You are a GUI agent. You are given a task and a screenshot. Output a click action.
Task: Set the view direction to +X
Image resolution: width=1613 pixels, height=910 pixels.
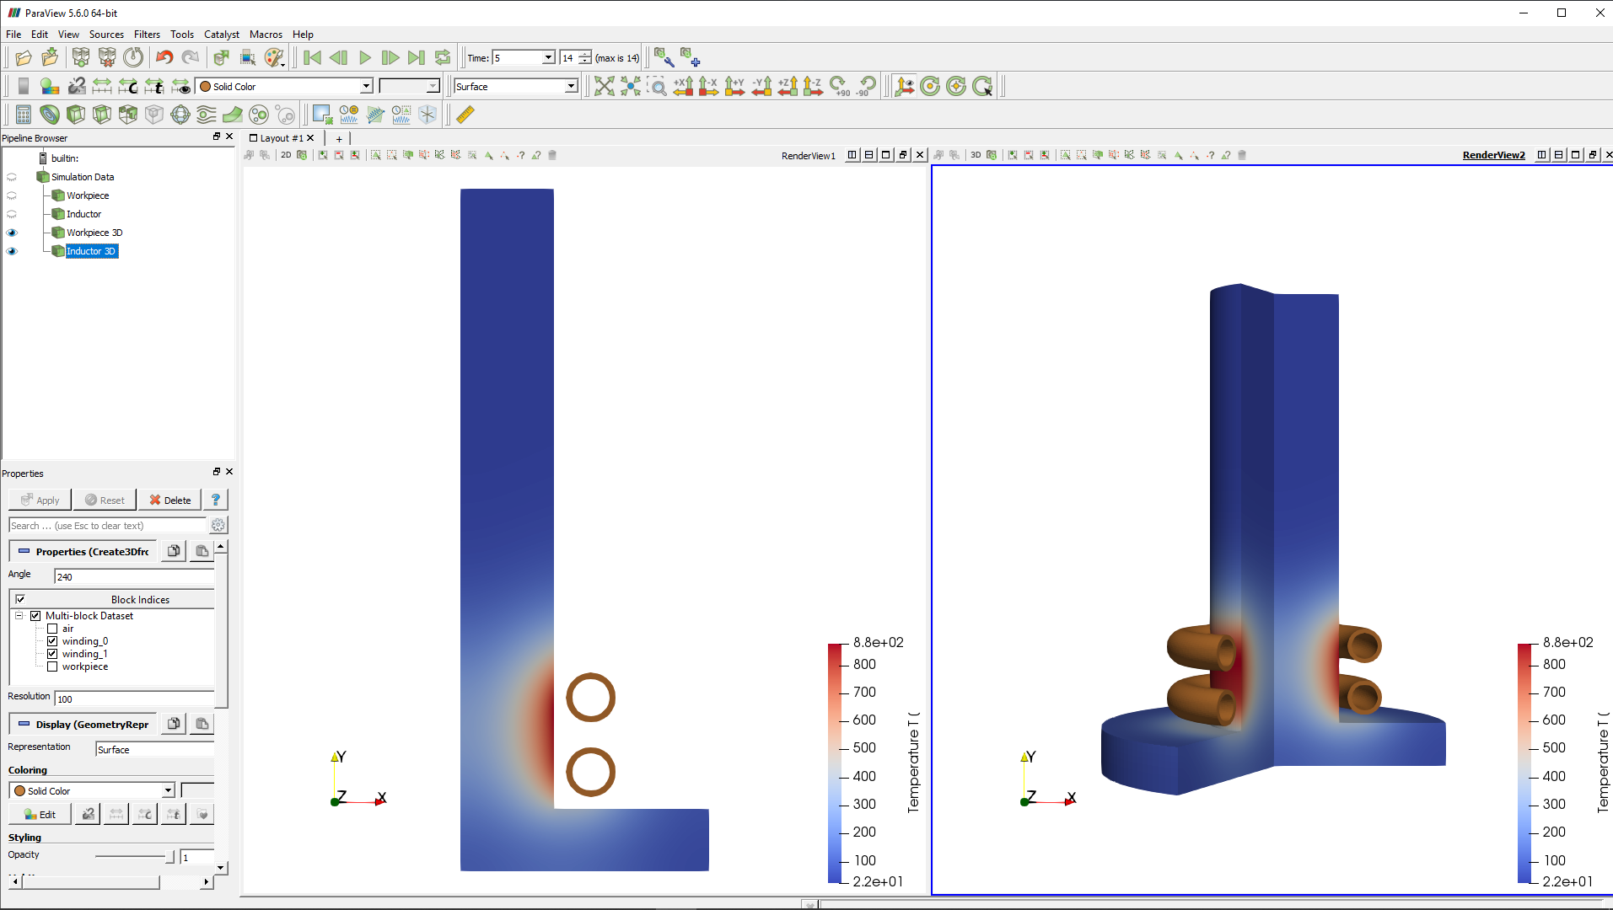tap(683, 86)
